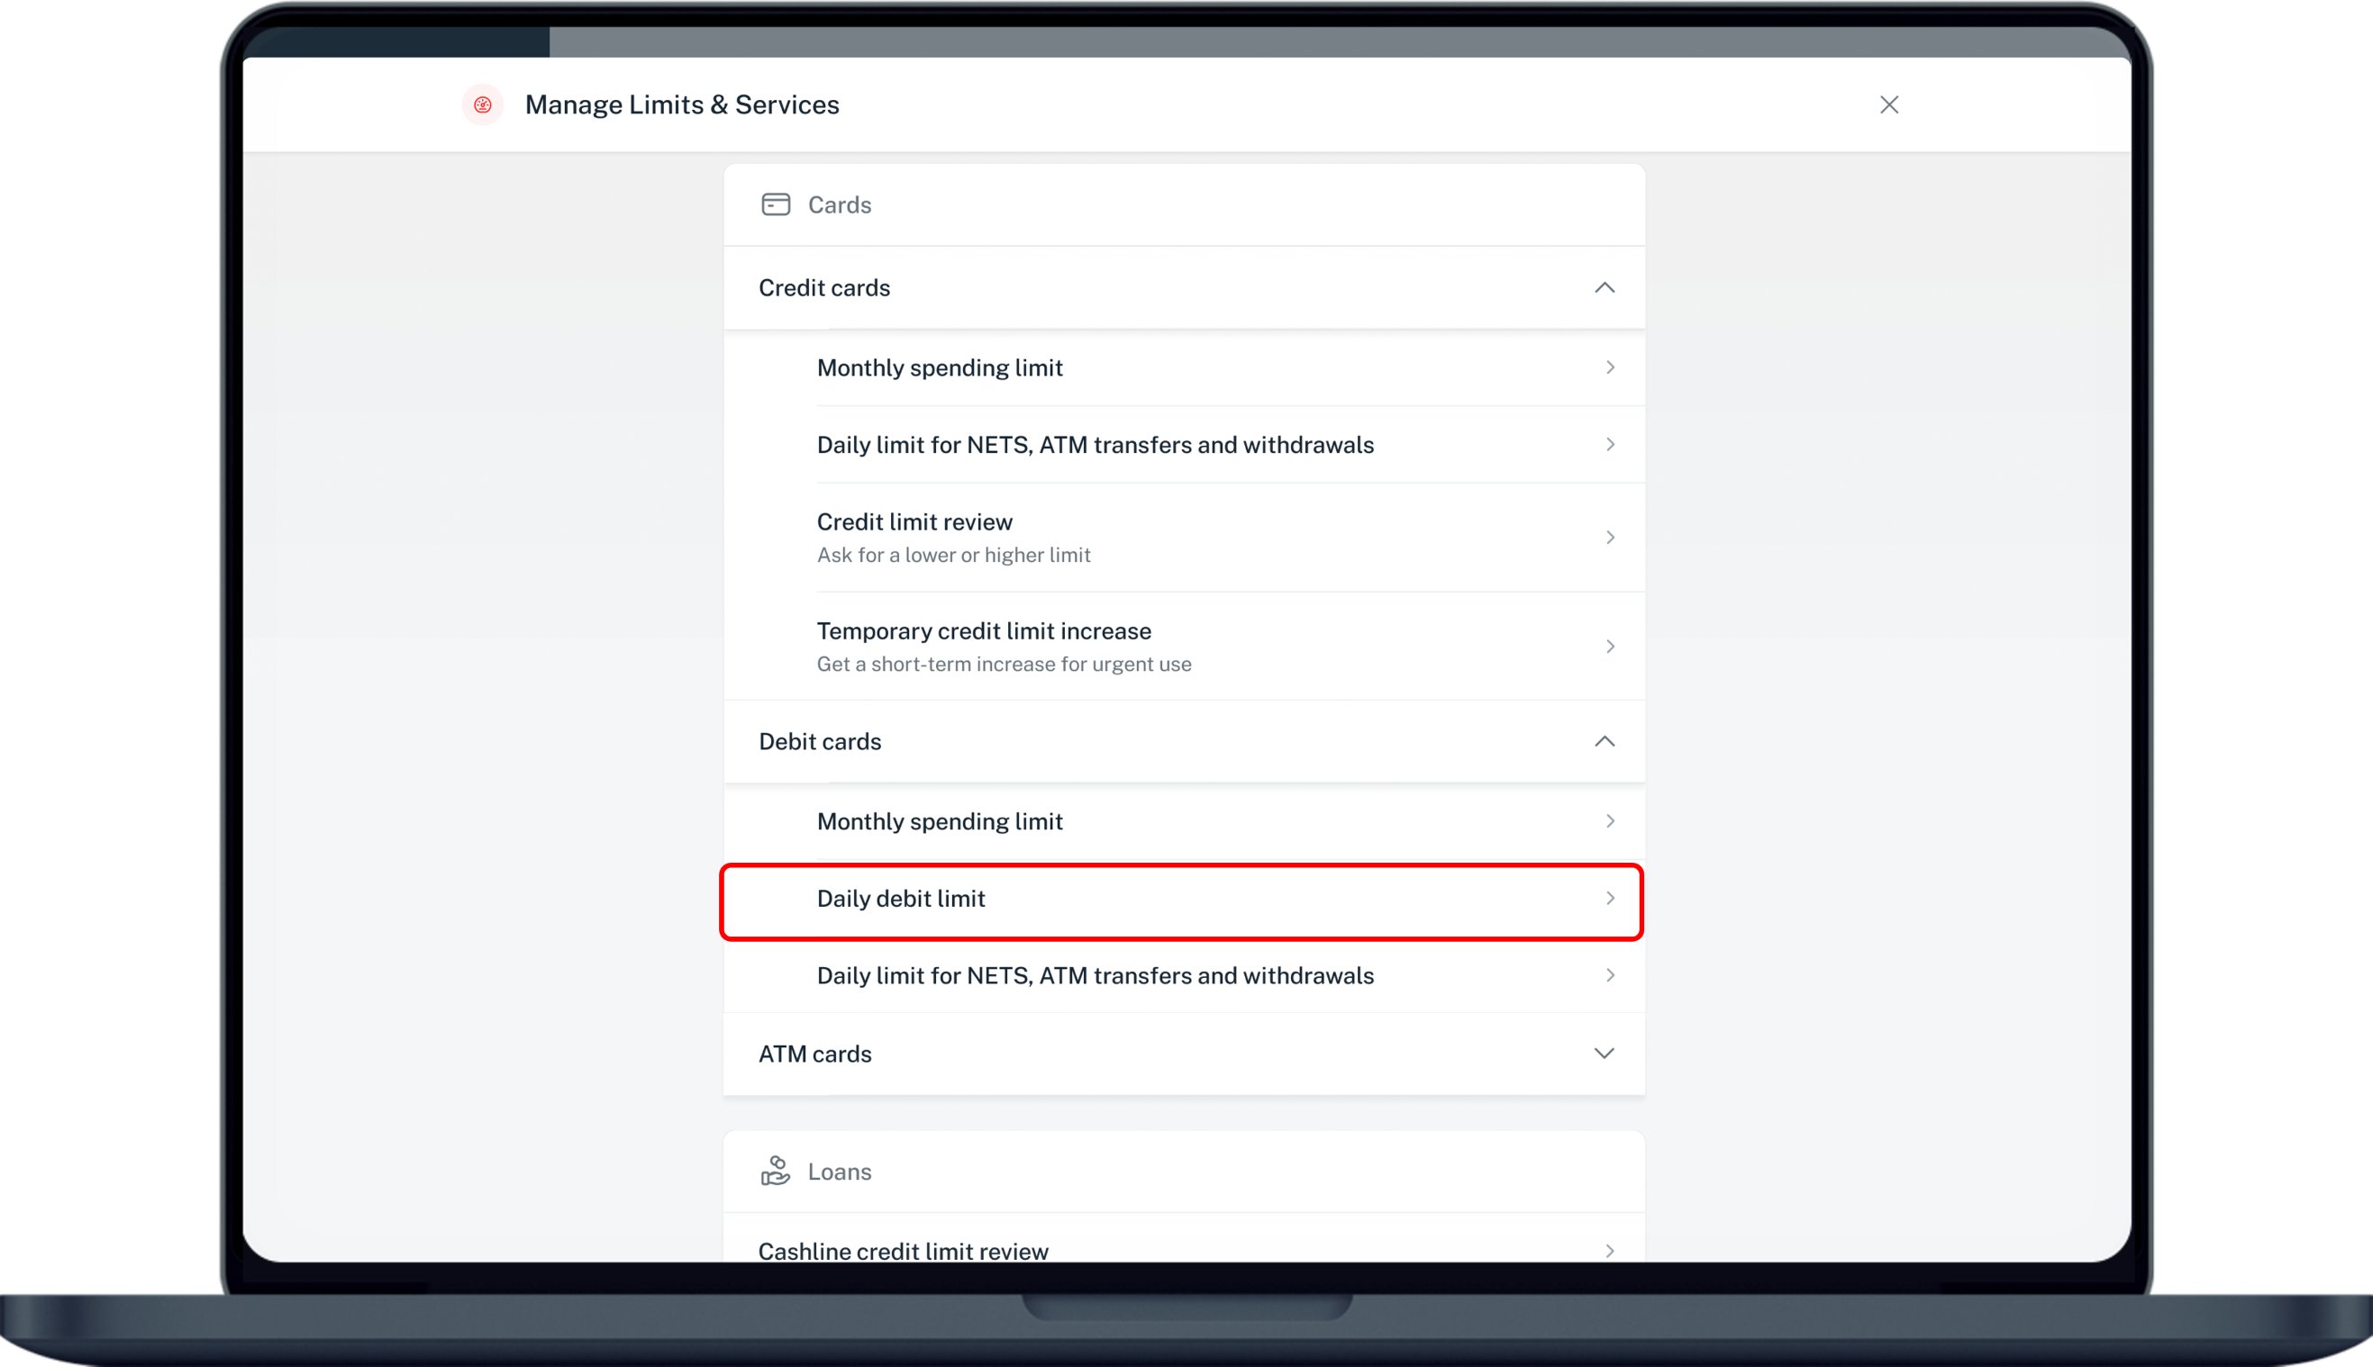The image size is (2373, 1367).
Task: Close the Manage Limits & Services dialog
Action: tap(1888, 105)
